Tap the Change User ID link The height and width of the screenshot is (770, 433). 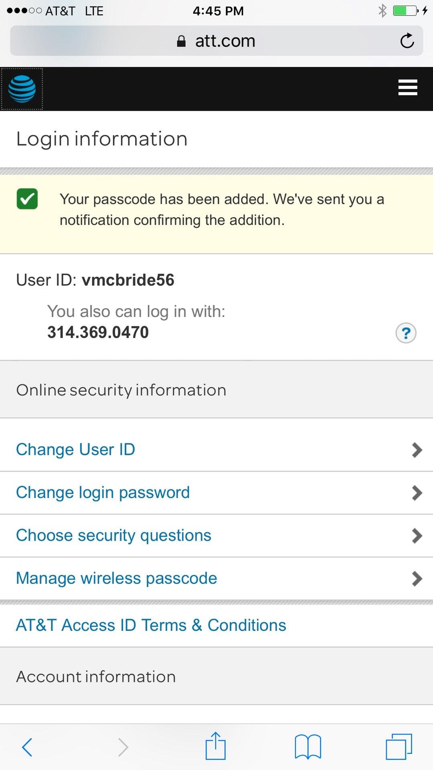[75, 450]
